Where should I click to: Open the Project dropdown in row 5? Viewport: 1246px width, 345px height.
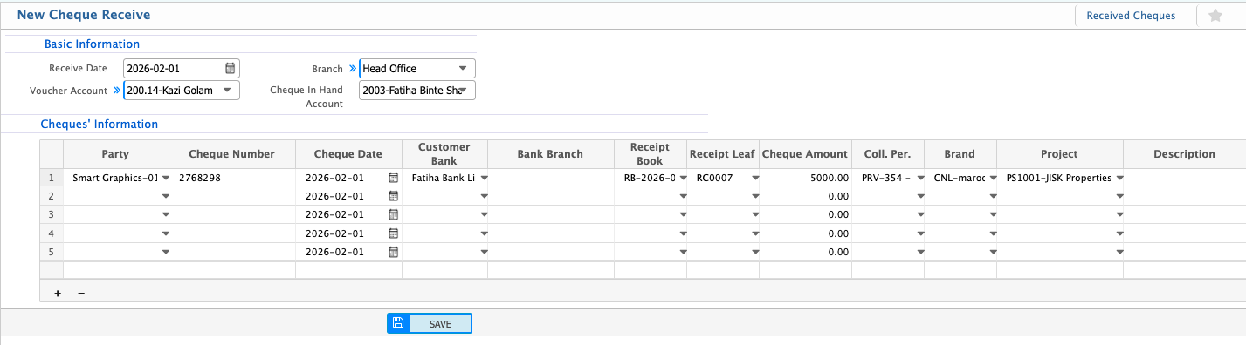point(1119,252)
